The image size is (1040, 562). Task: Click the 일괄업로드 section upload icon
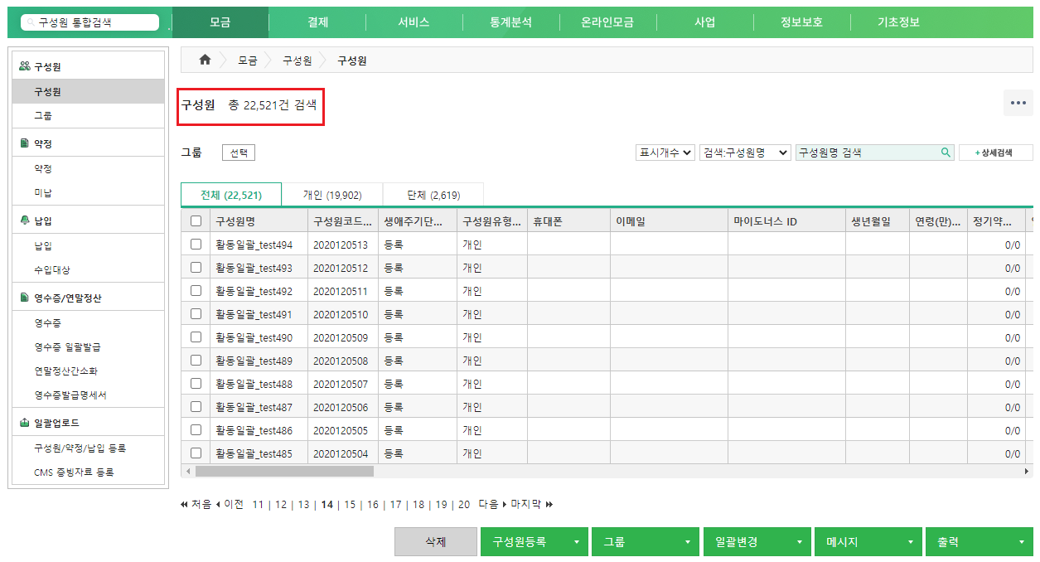(25, 423)
